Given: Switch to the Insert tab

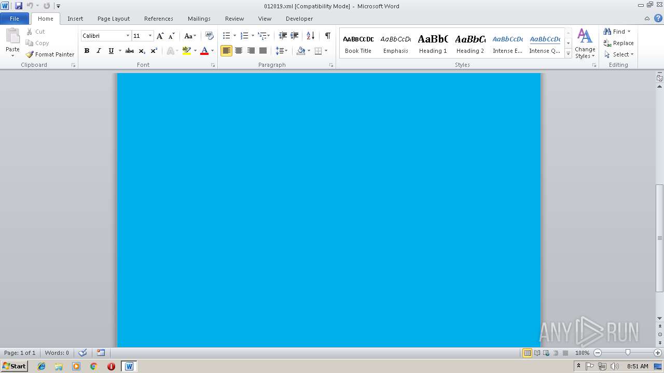Looking at the screenshot, I should click(x=75, y=19).
